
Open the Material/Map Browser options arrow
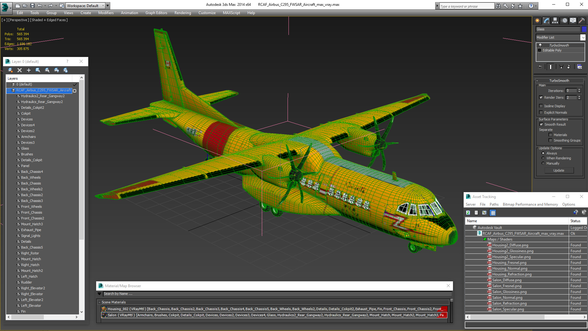pyautogui.click(x=99, y=294)
